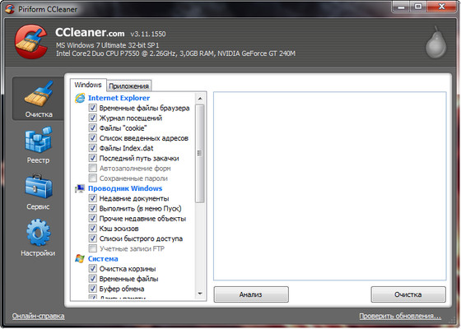Uncheck Списки быстрого доступа
461x329 pixels.
[92, 239]
